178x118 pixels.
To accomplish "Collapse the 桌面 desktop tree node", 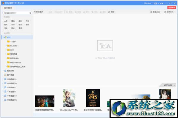I will (3, 37).
